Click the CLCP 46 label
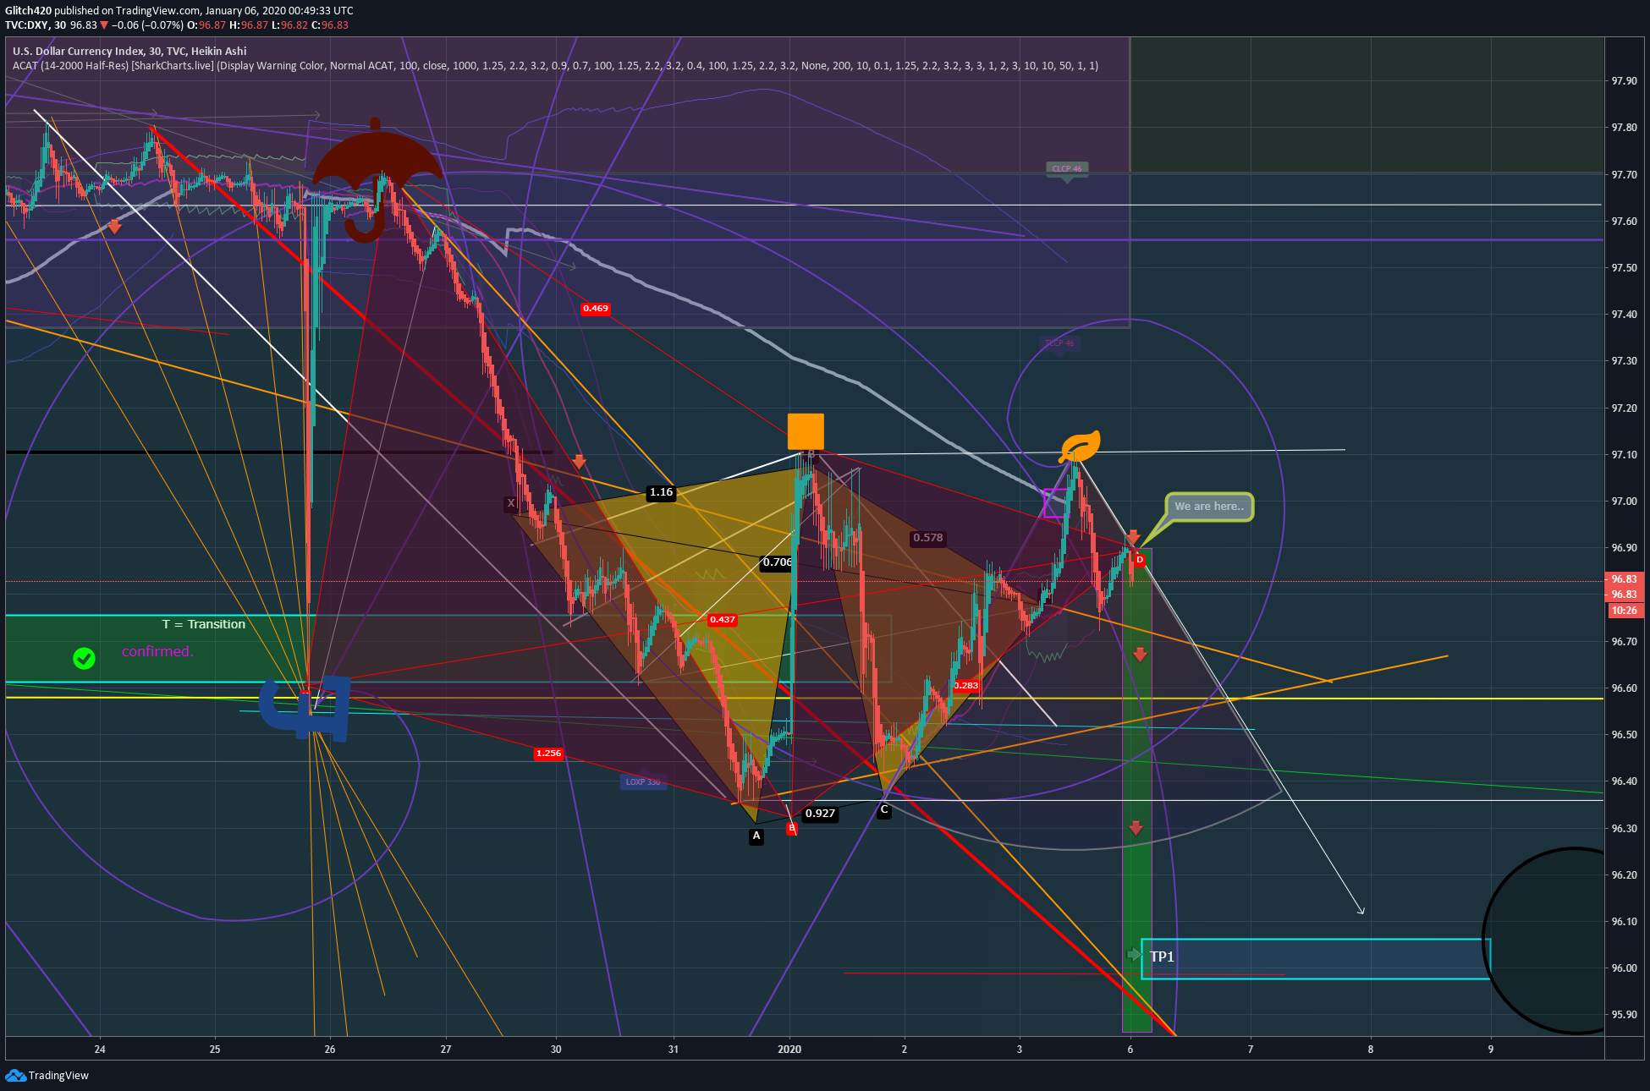 tap(1066, 168)
